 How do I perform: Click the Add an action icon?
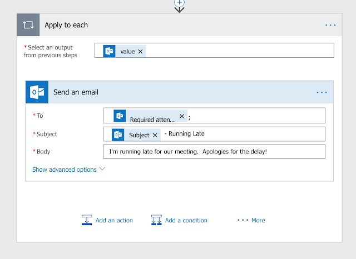point(87,220)
